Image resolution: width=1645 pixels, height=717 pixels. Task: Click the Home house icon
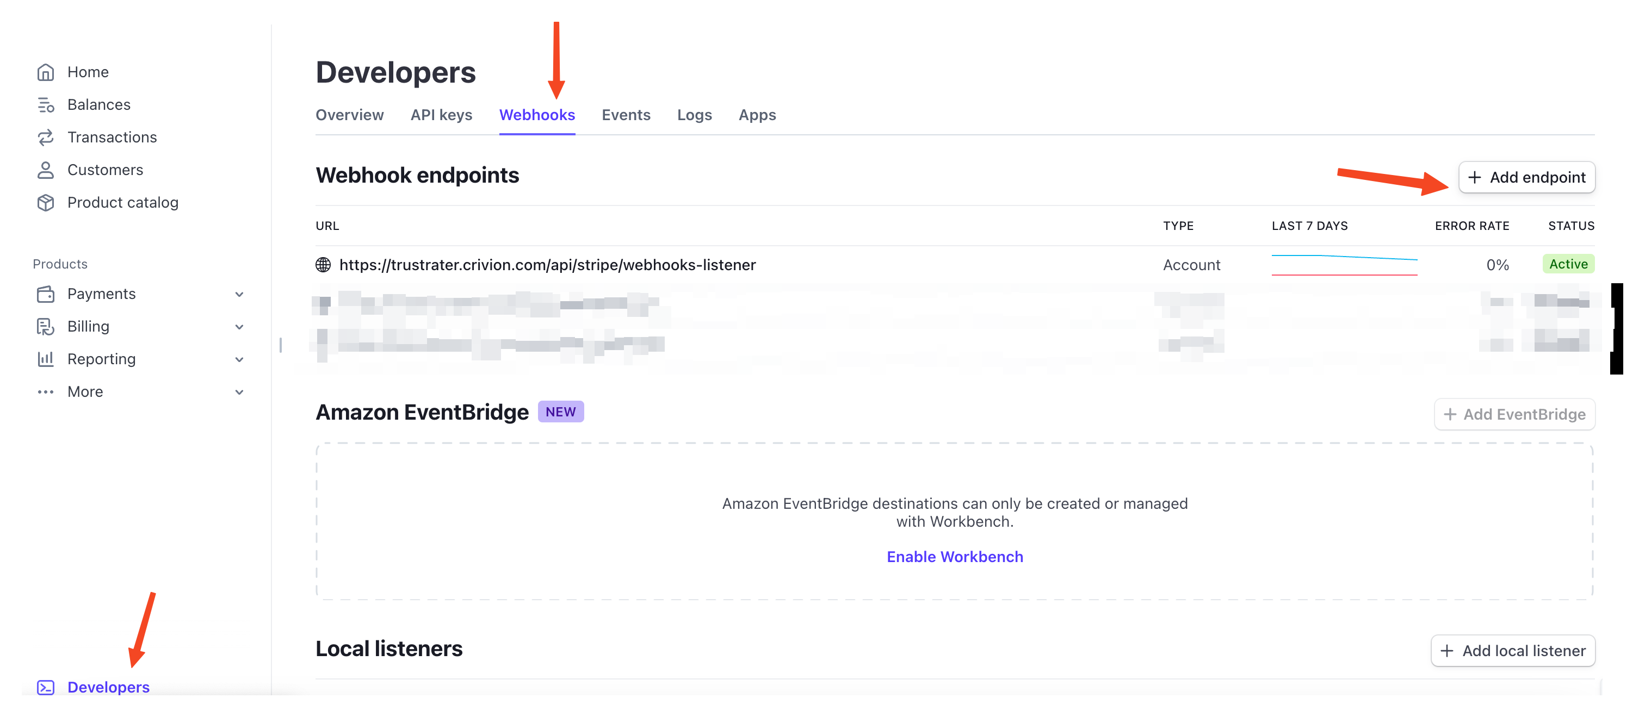45,72
